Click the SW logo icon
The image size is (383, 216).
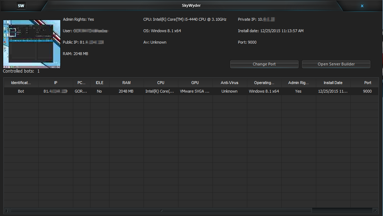[21, 6]
